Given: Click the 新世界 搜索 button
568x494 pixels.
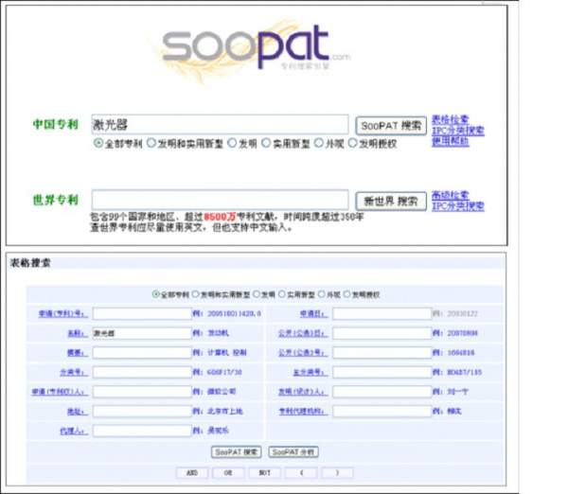Looking at the screenshot, I should tap(391, 201).
